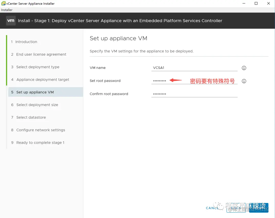This screenshot has width=275, height=218.
Task: Focus the Set root password field
Action: point(194,81)
